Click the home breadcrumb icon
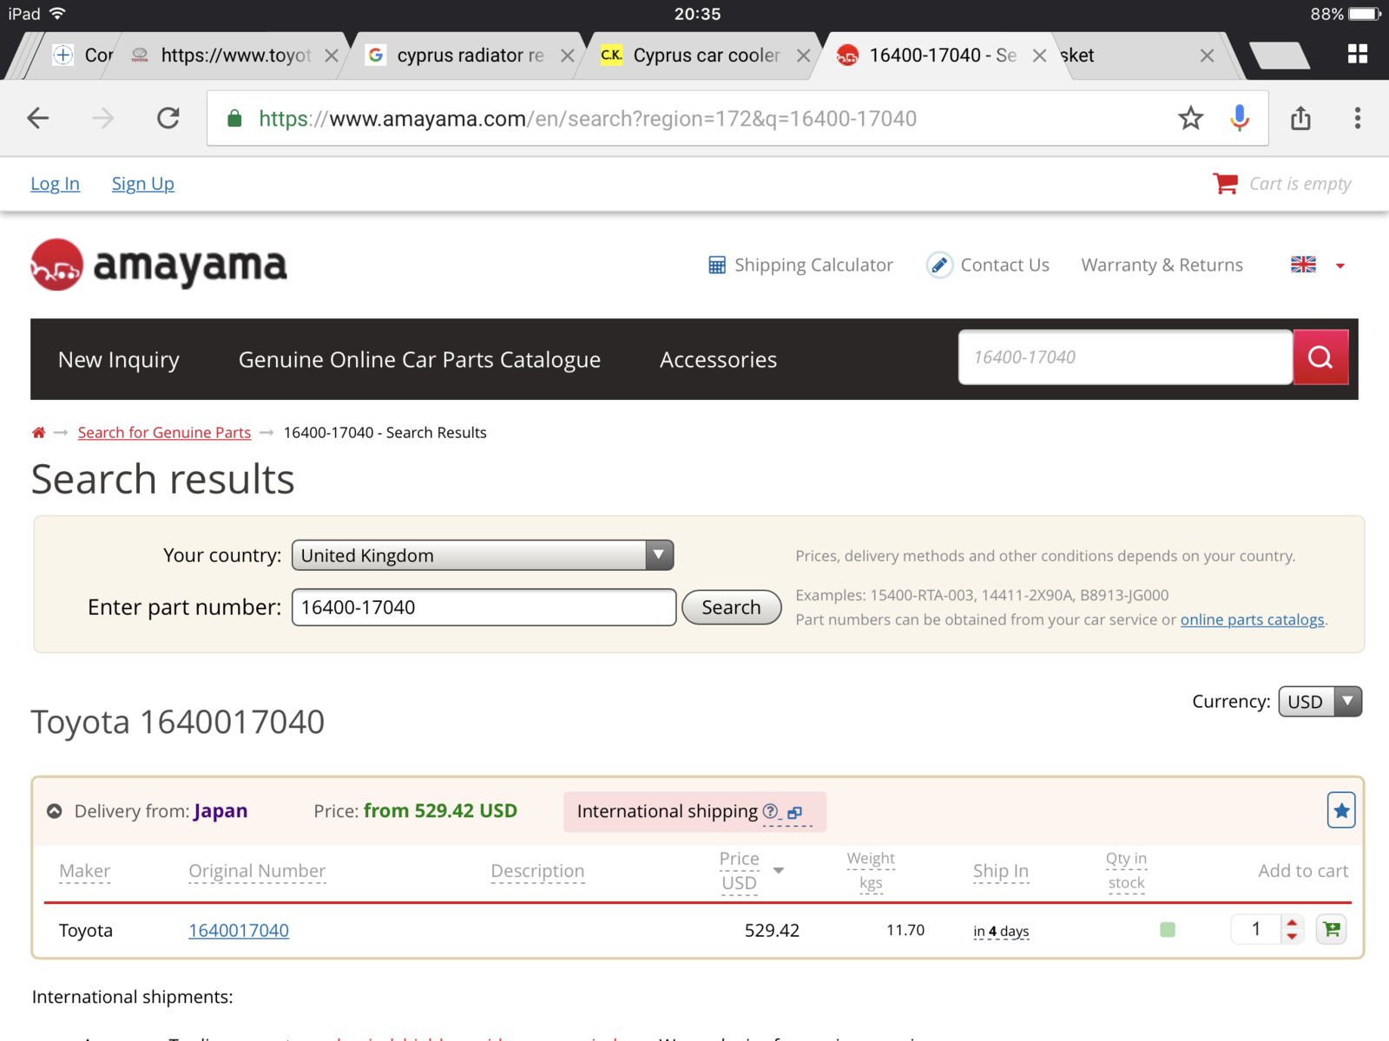Screen dimensions: 1389x1041 38,432
